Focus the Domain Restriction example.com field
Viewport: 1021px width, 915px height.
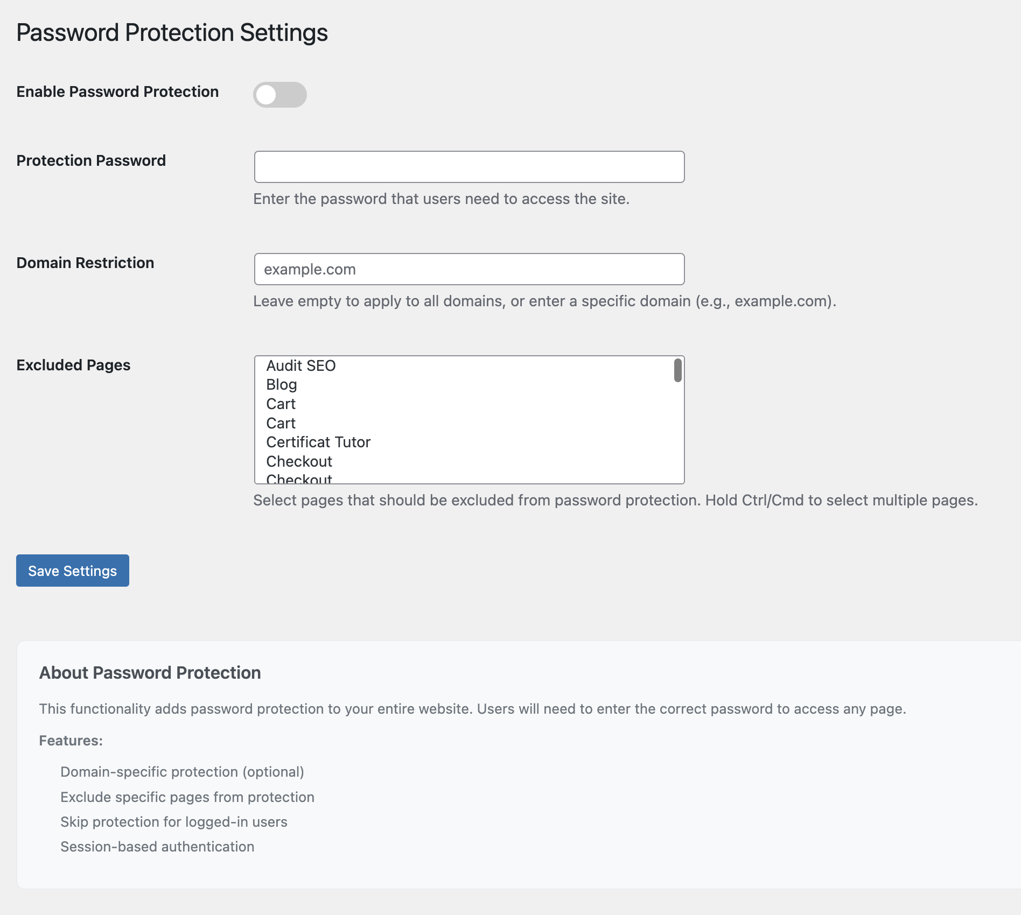tap(469, 269)
